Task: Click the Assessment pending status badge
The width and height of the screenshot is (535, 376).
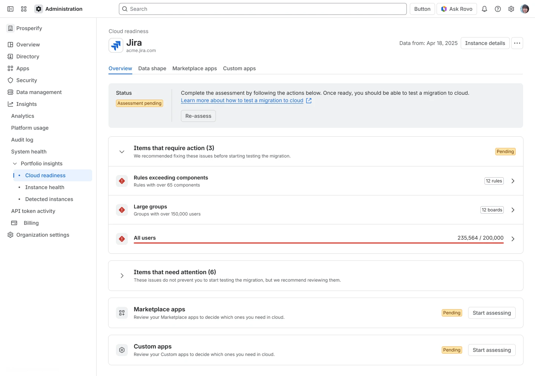Action: [x=140, y=103]
